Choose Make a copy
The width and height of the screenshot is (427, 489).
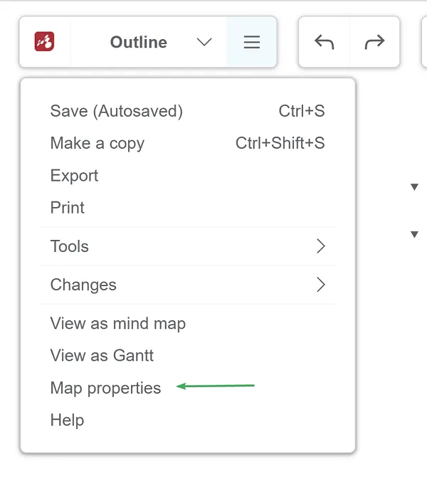point(97,143)
